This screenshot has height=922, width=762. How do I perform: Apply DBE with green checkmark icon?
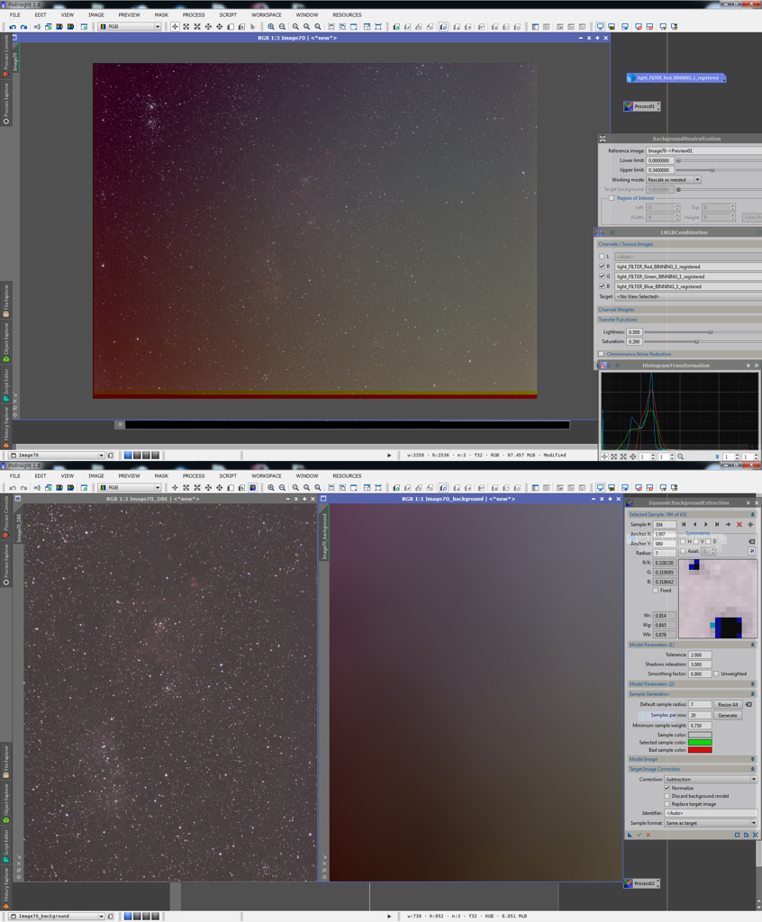click(x=639, y=835)
